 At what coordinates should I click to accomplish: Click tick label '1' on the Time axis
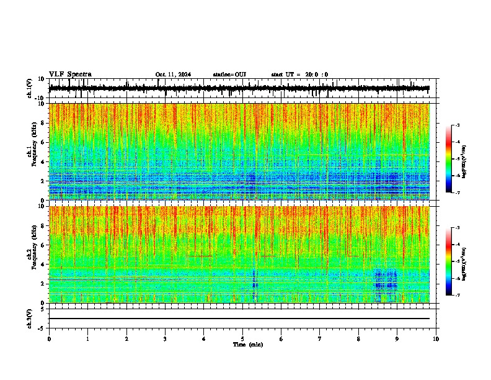[87, 339]
